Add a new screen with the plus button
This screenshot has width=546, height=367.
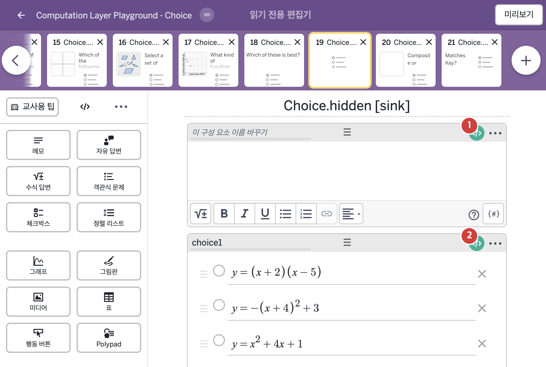[526, 60]
